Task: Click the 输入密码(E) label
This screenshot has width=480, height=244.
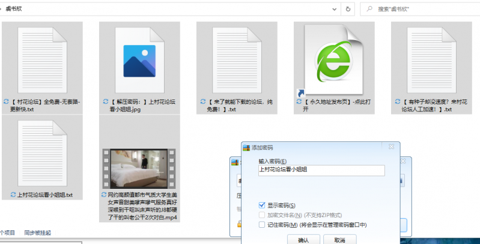Action: (273, 161)
